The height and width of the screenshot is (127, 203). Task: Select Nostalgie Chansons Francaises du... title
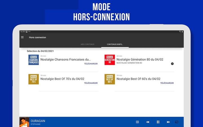click(x=65, y=60)
